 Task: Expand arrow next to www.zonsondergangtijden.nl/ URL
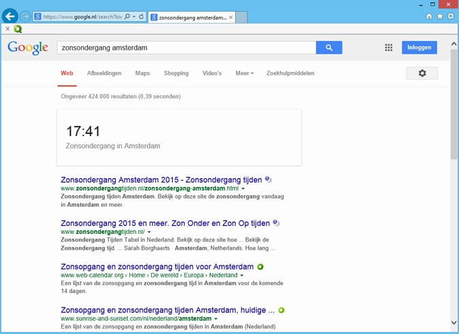pos(149,232)
